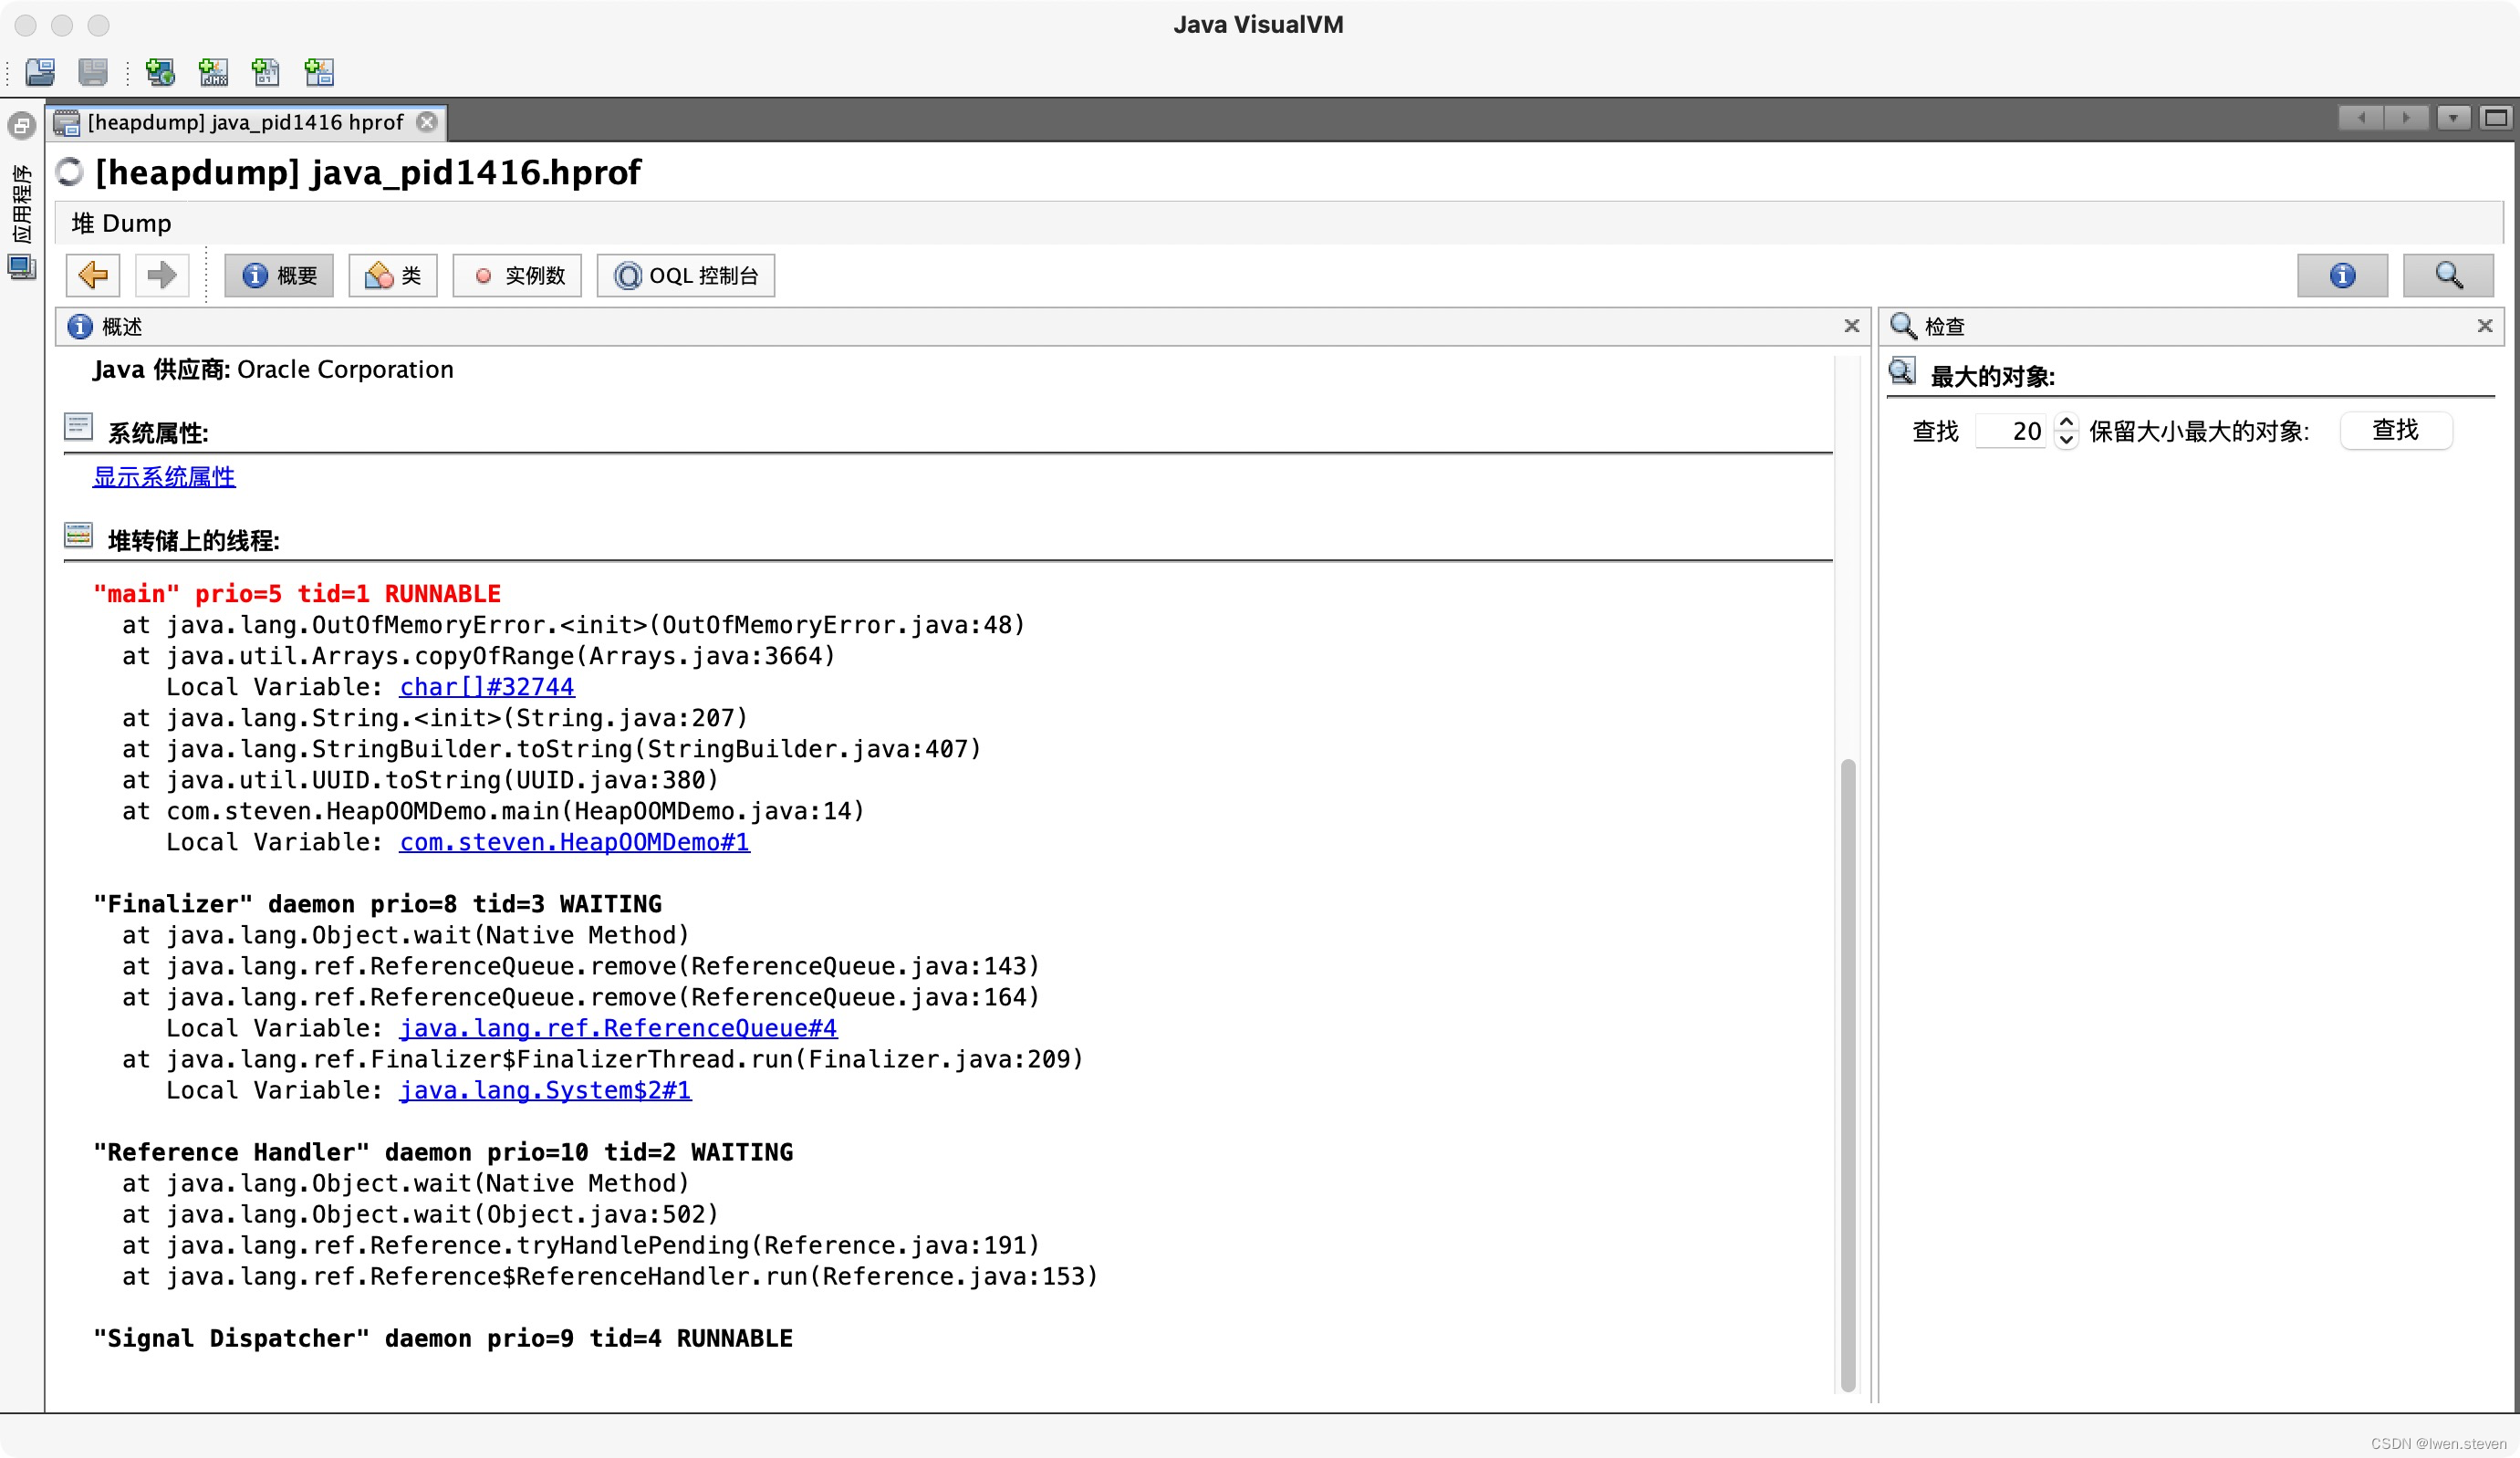Increase the 查找 object count stepper
Viewport: 2520px width, 1458px height.
[x=2066, y=422]
